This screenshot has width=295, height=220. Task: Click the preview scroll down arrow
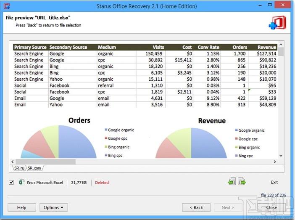point(281,156)
